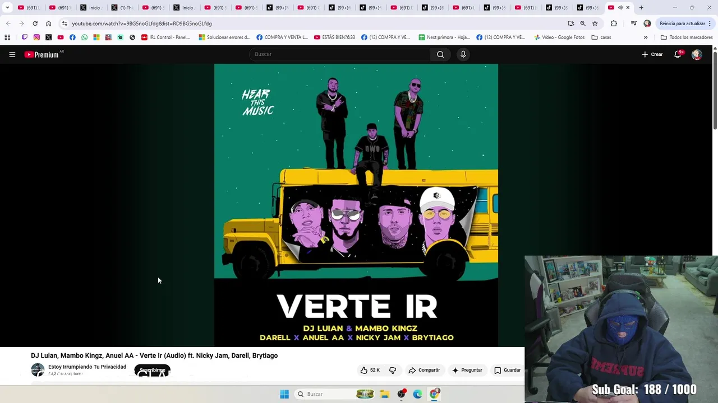Screen dimensions: 718x403
Task: Dislike the video with thumbs down
Action: 393,370
